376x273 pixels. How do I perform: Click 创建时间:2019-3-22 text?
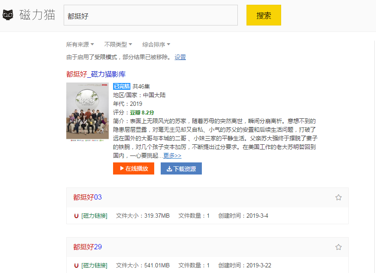(x=245, y=266)
